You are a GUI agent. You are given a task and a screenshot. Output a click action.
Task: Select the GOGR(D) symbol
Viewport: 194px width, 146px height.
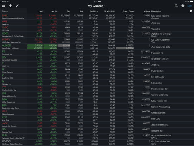7,141
